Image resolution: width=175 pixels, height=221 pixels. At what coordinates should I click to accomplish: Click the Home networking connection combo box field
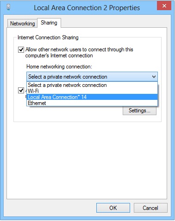click(92, 77)
